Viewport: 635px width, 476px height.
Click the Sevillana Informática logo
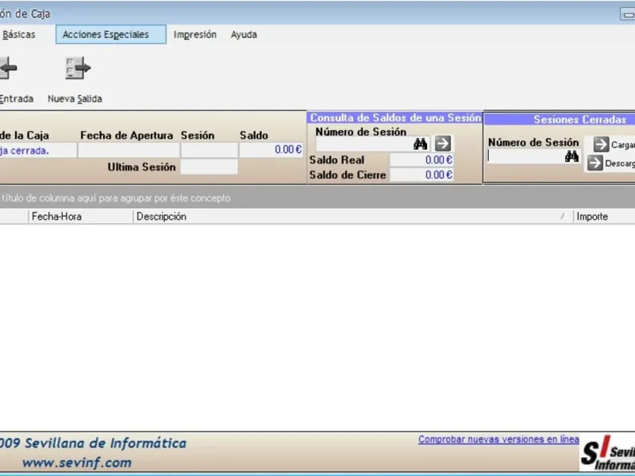tap(607, 453)
